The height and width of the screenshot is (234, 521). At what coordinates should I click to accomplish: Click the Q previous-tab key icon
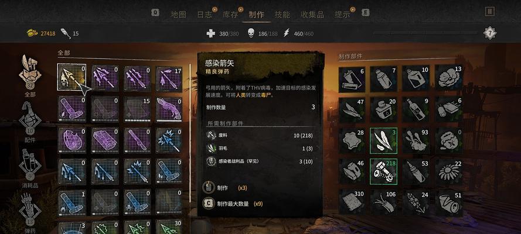click(x=155, y=12)
